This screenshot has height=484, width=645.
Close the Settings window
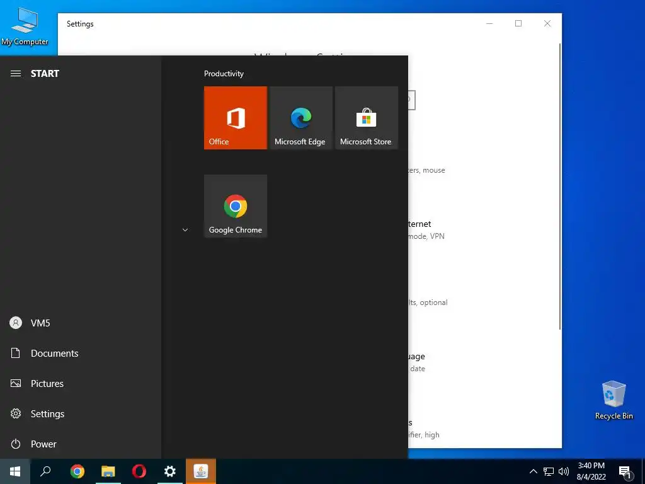click(x=547, y=23)
